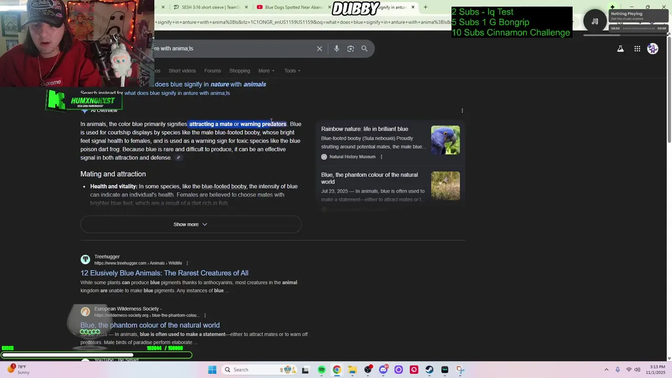Close the Blue Dogs Spotted tab
Screen dimensions: 672x378
[x=329, y=7]
